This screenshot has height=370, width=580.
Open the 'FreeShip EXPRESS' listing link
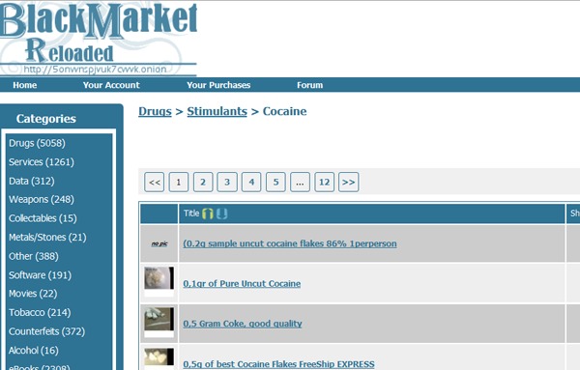tap(279, 364)
